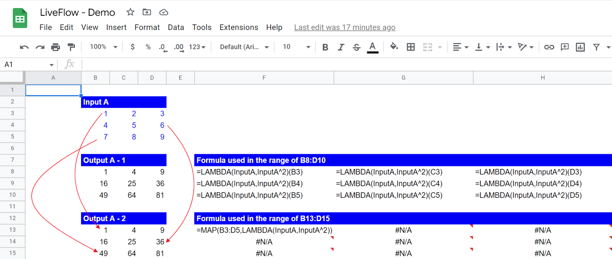
Task: Expand merge cells options arrow
Action: [440, 47]
